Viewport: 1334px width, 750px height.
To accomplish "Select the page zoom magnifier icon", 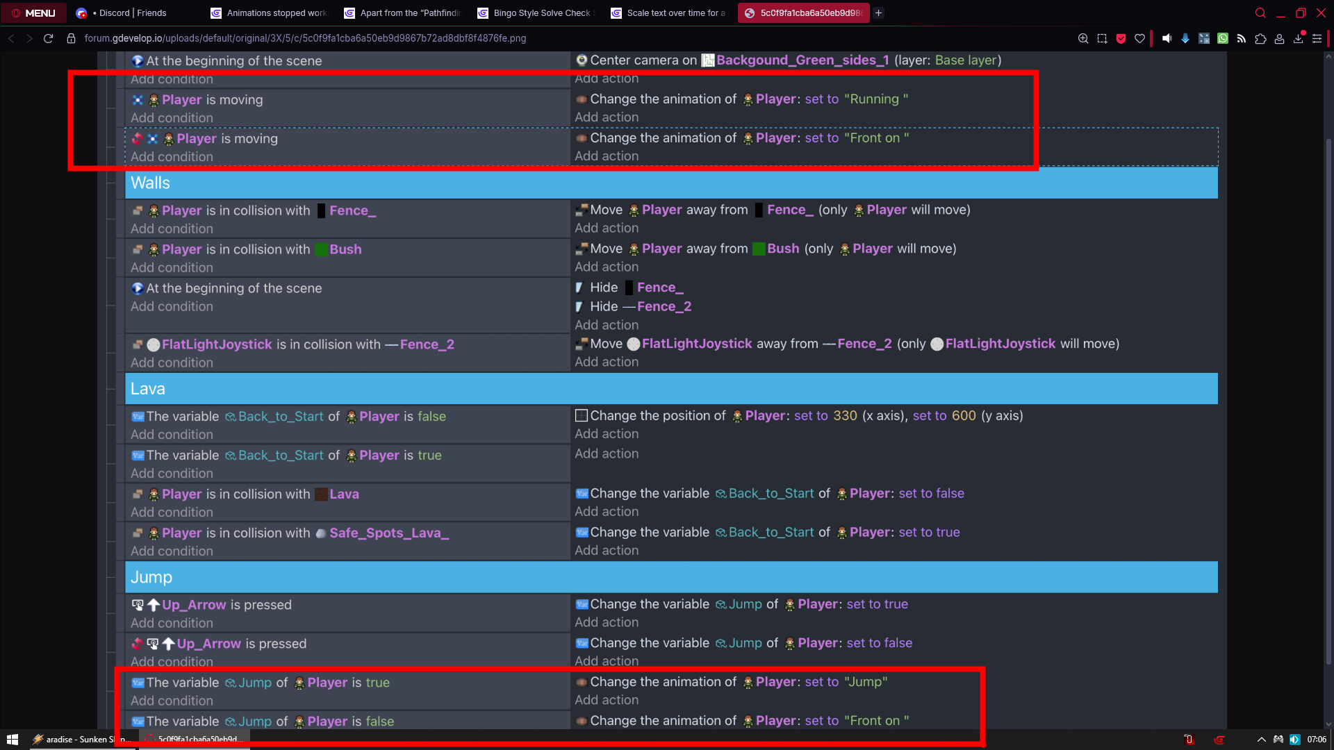I will (x=1083, y=38).
